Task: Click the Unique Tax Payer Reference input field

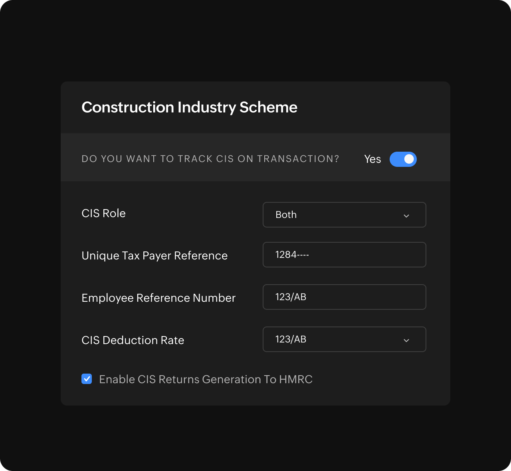Action: (344, 255)
